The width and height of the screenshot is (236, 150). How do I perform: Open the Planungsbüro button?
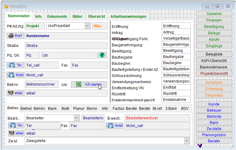[x=214, y=135]
